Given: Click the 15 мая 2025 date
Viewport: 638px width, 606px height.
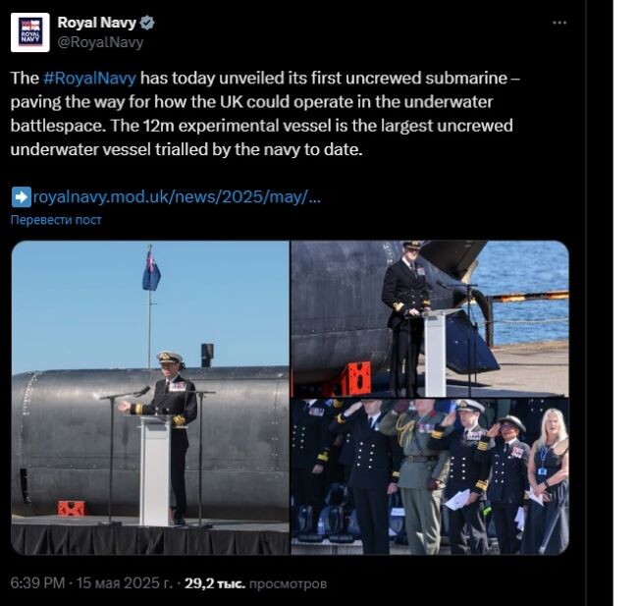Looking at the screenshot, I should pyautogui.click(x=124, y=583).
